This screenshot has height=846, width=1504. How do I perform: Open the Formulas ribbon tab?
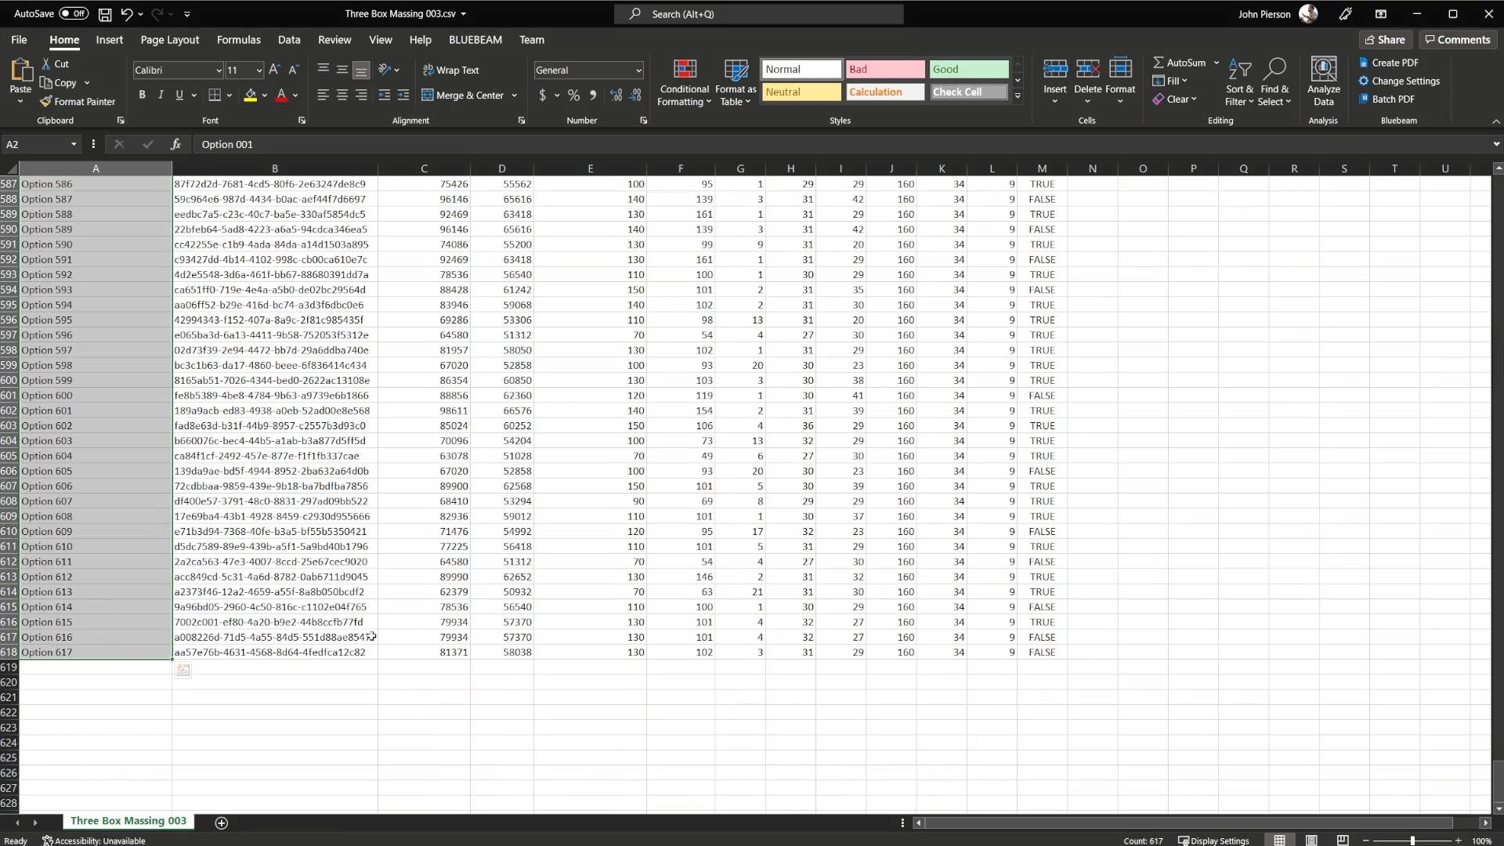click(x=238, y=40)
